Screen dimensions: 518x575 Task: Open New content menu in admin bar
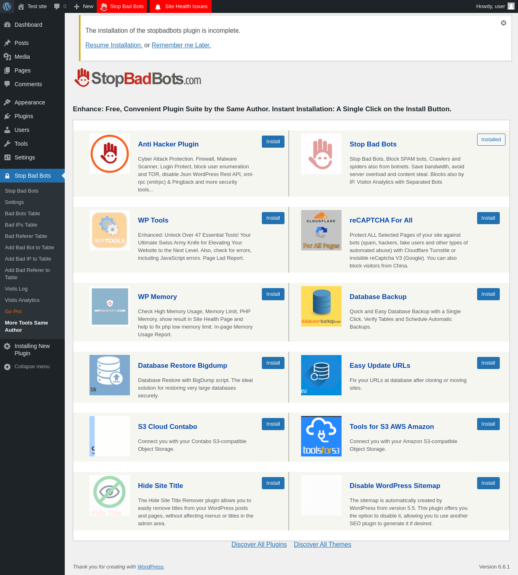[x=84, y=6]
